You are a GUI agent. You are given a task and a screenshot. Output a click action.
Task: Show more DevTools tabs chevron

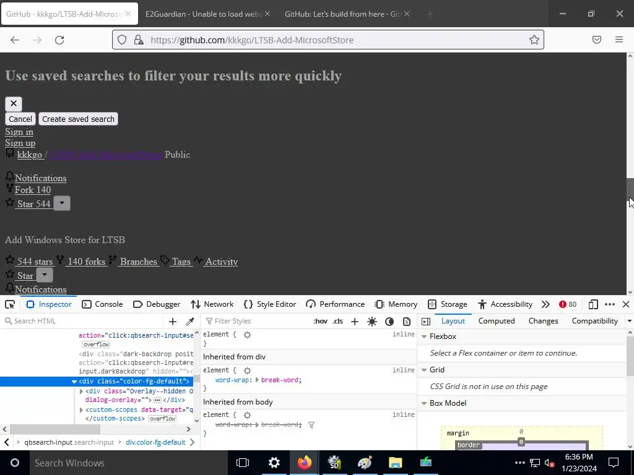545,304
